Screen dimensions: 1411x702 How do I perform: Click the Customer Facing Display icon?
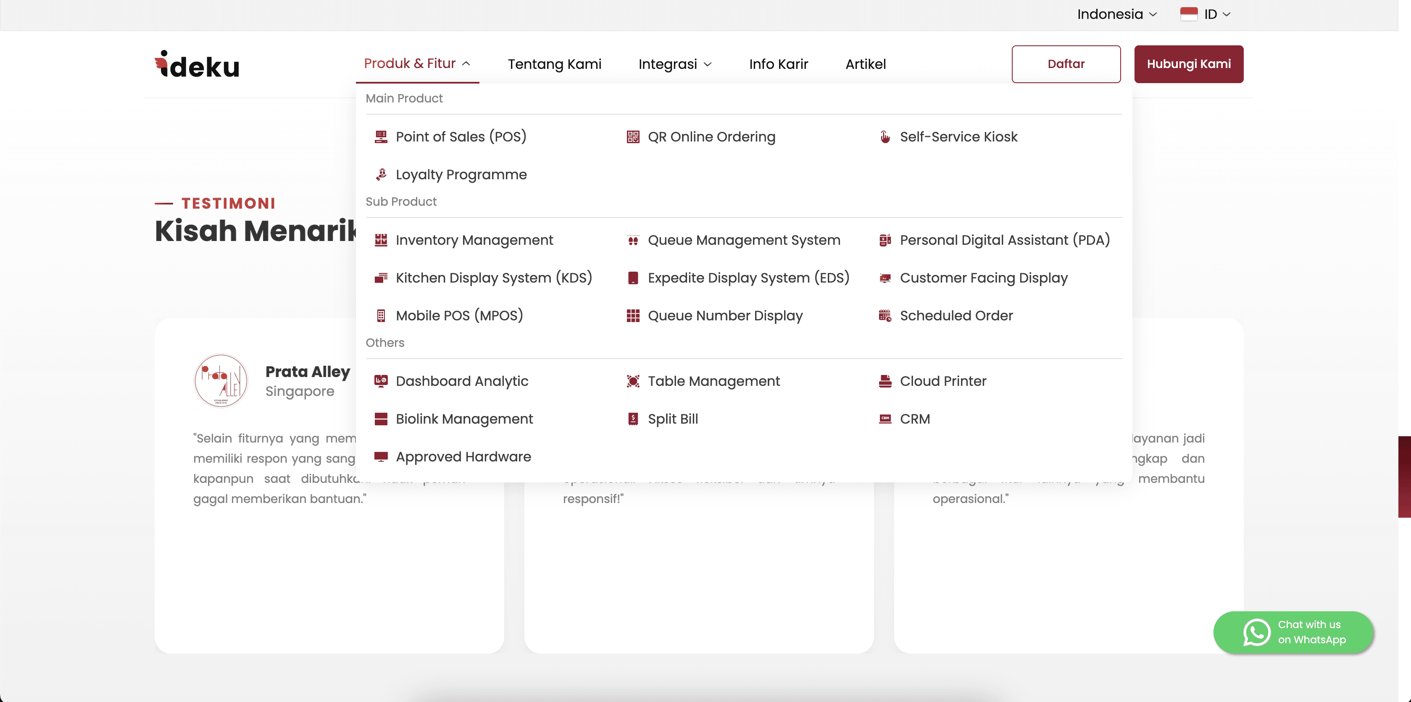pos(885,278)
